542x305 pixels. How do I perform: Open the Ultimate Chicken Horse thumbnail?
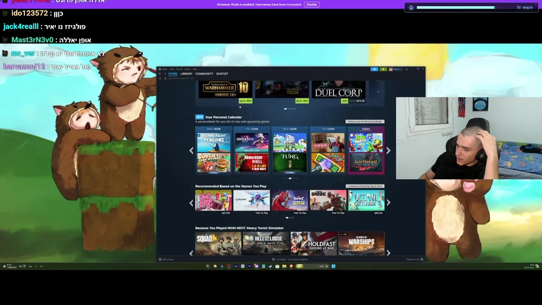366,200
